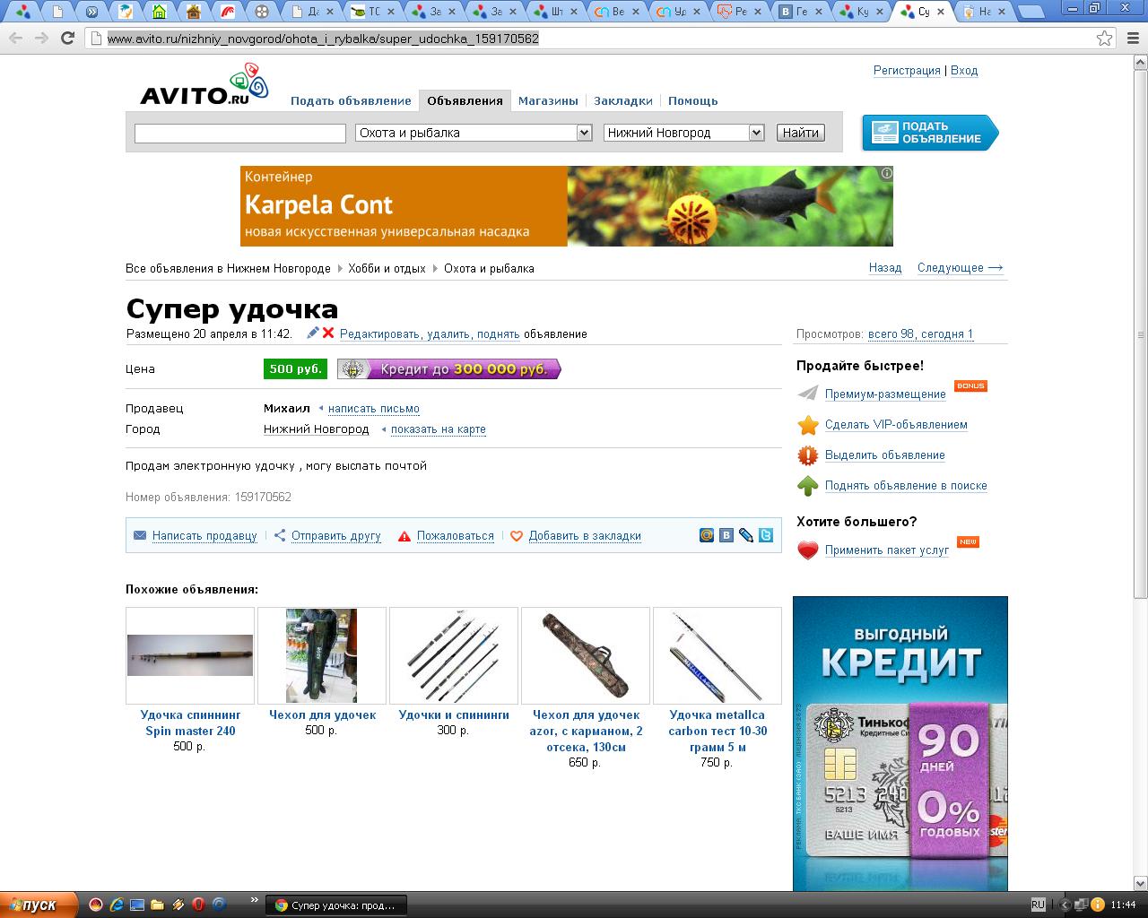Click the share icon next to 'Отправить другу'
This screenshot has height=918, width=1148.
coord(280,536)
